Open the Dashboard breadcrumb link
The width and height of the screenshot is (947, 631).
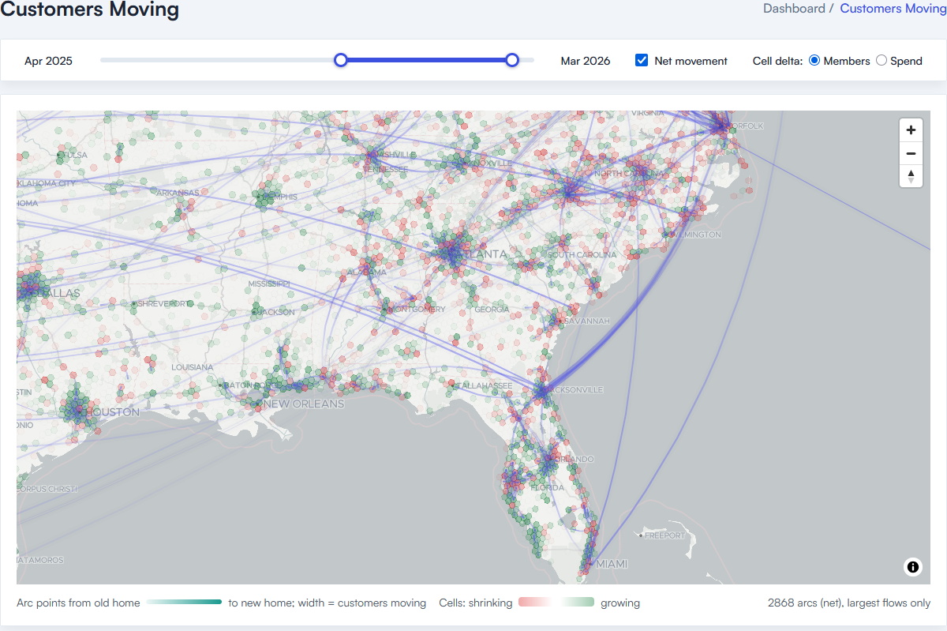pos(794,8)
